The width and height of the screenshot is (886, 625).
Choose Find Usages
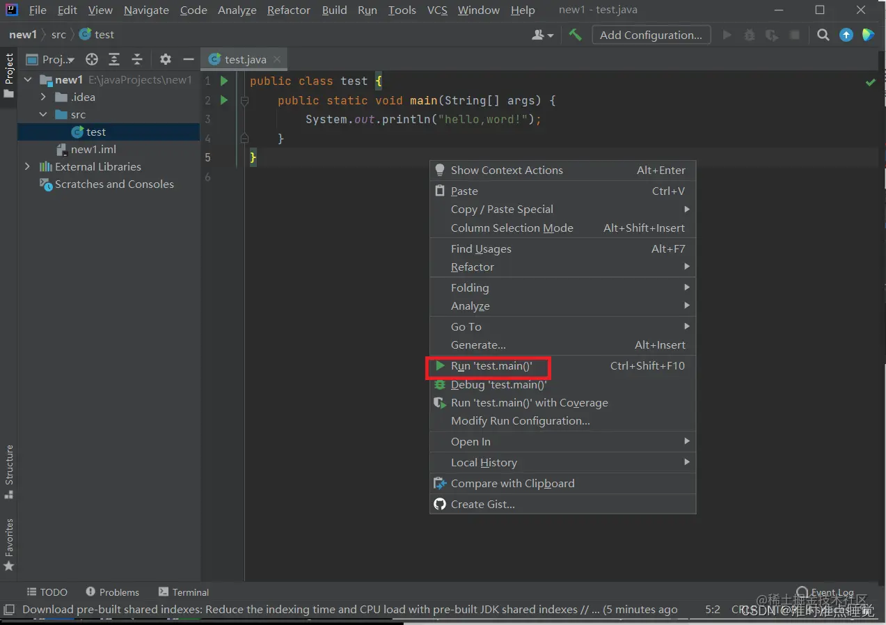(563, 249)
